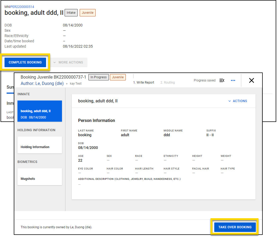
Task: Click the Juvenile tag beside the profile name
Action: (87, 12)
